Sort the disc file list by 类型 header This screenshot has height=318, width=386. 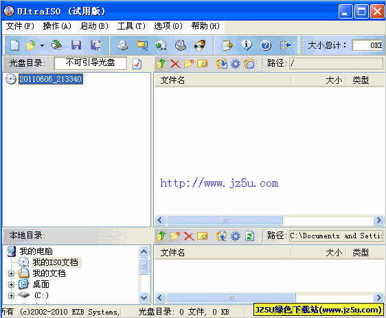(x=365, y=80)
